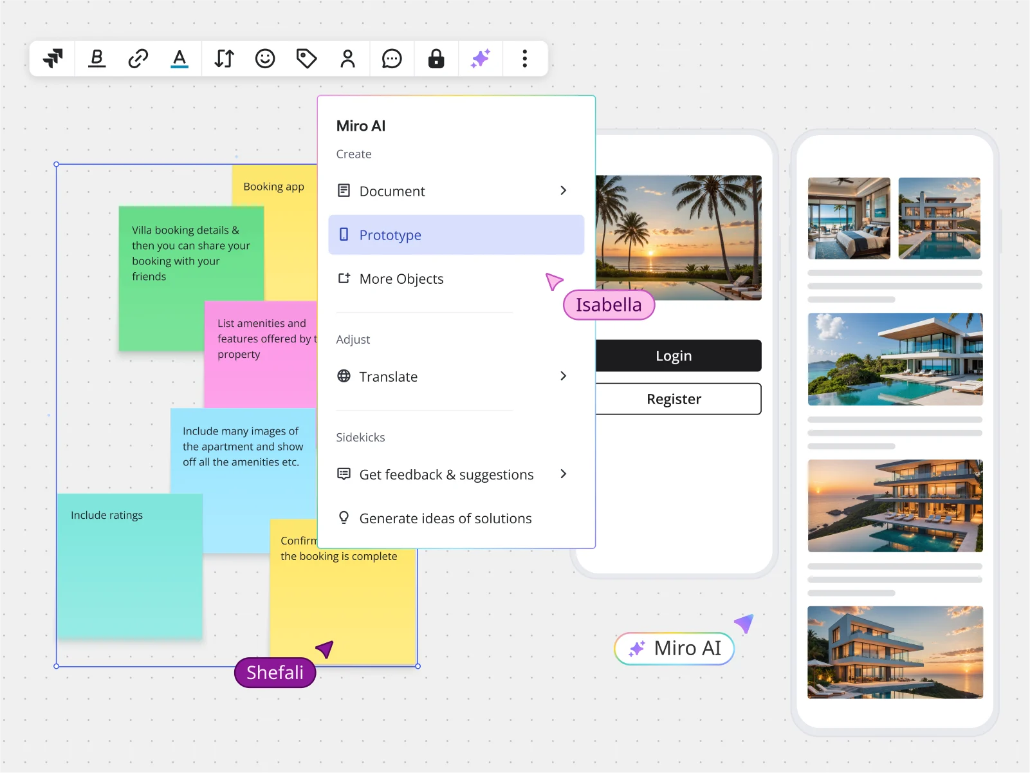Open the text color picker icon
Screen dimensions: 1030x773
179,59
